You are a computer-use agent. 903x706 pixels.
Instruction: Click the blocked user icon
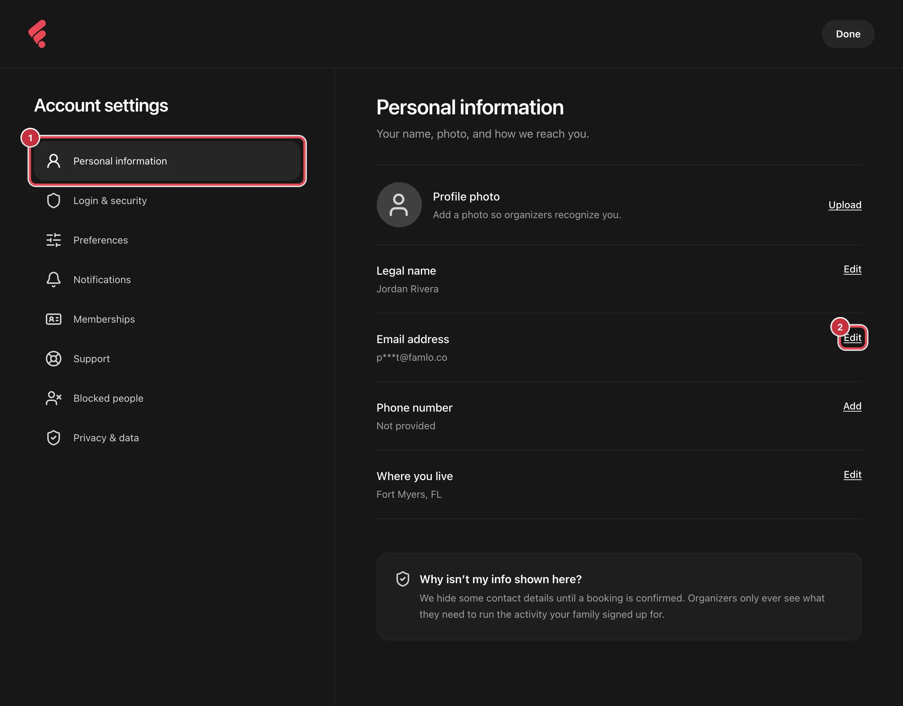click(53, 398)
